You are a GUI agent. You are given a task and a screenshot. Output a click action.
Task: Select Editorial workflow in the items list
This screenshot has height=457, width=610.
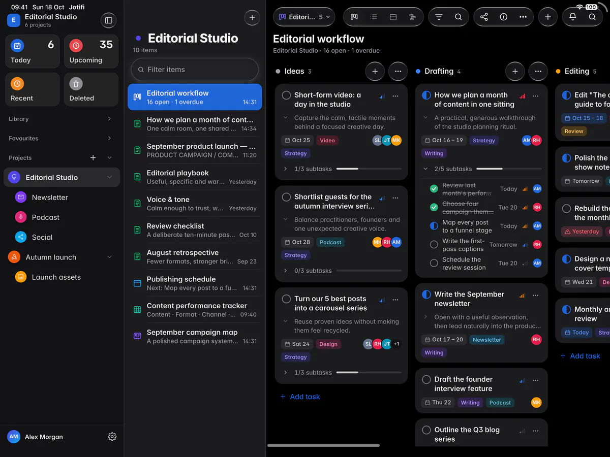click(x=195, y=97)
